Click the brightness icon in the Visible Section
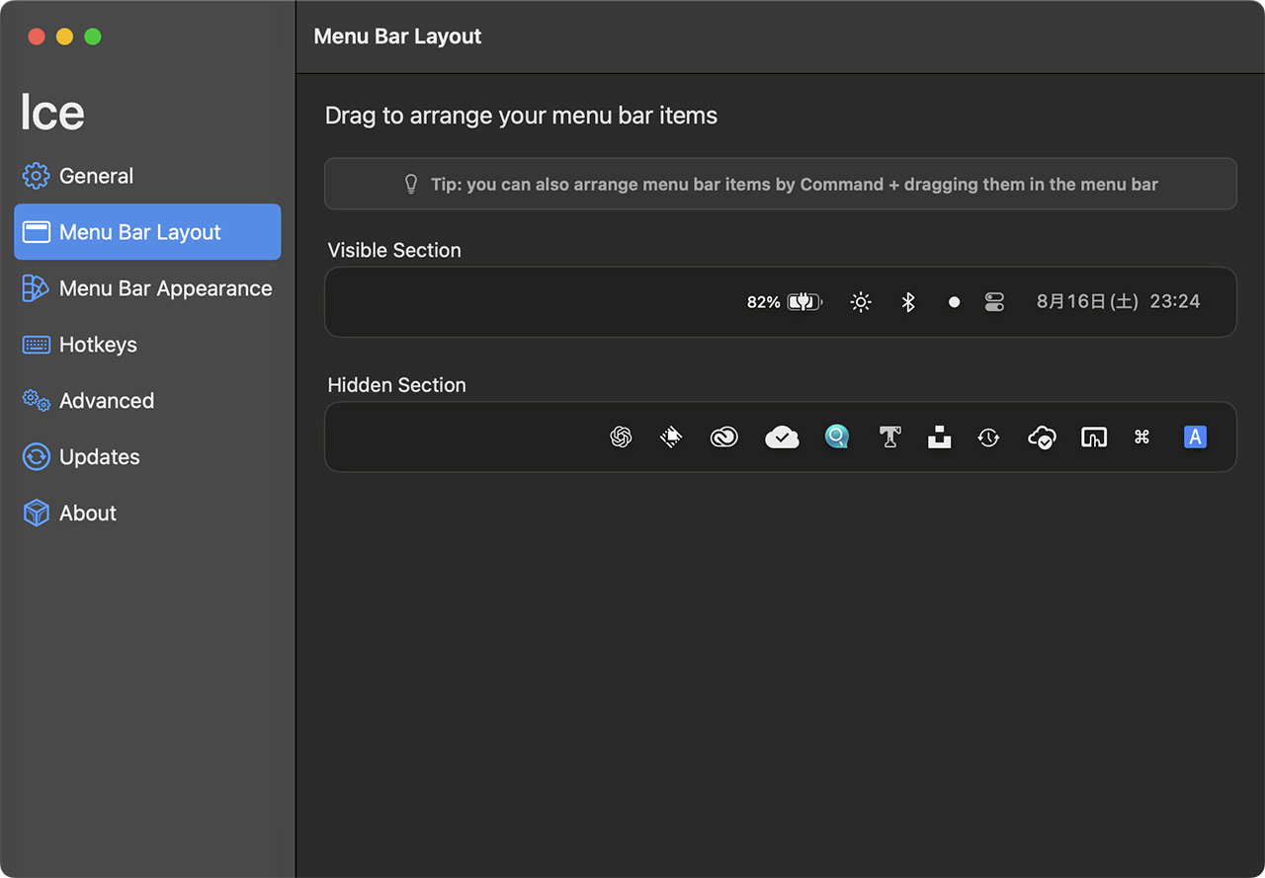 pos(860,302)
